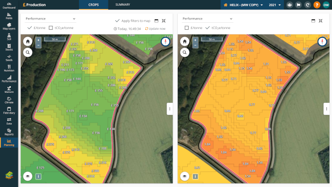Screen dimensions: 332x187
Task: Open info button on left map
Action: point(38,177)
